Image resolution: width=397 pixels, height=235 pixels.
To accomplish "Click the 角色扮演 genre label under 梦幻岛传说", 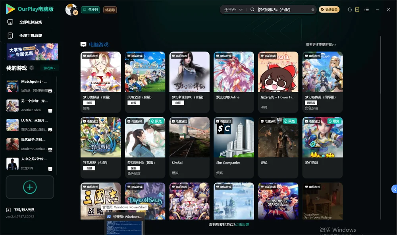I will tap(311, 108).
